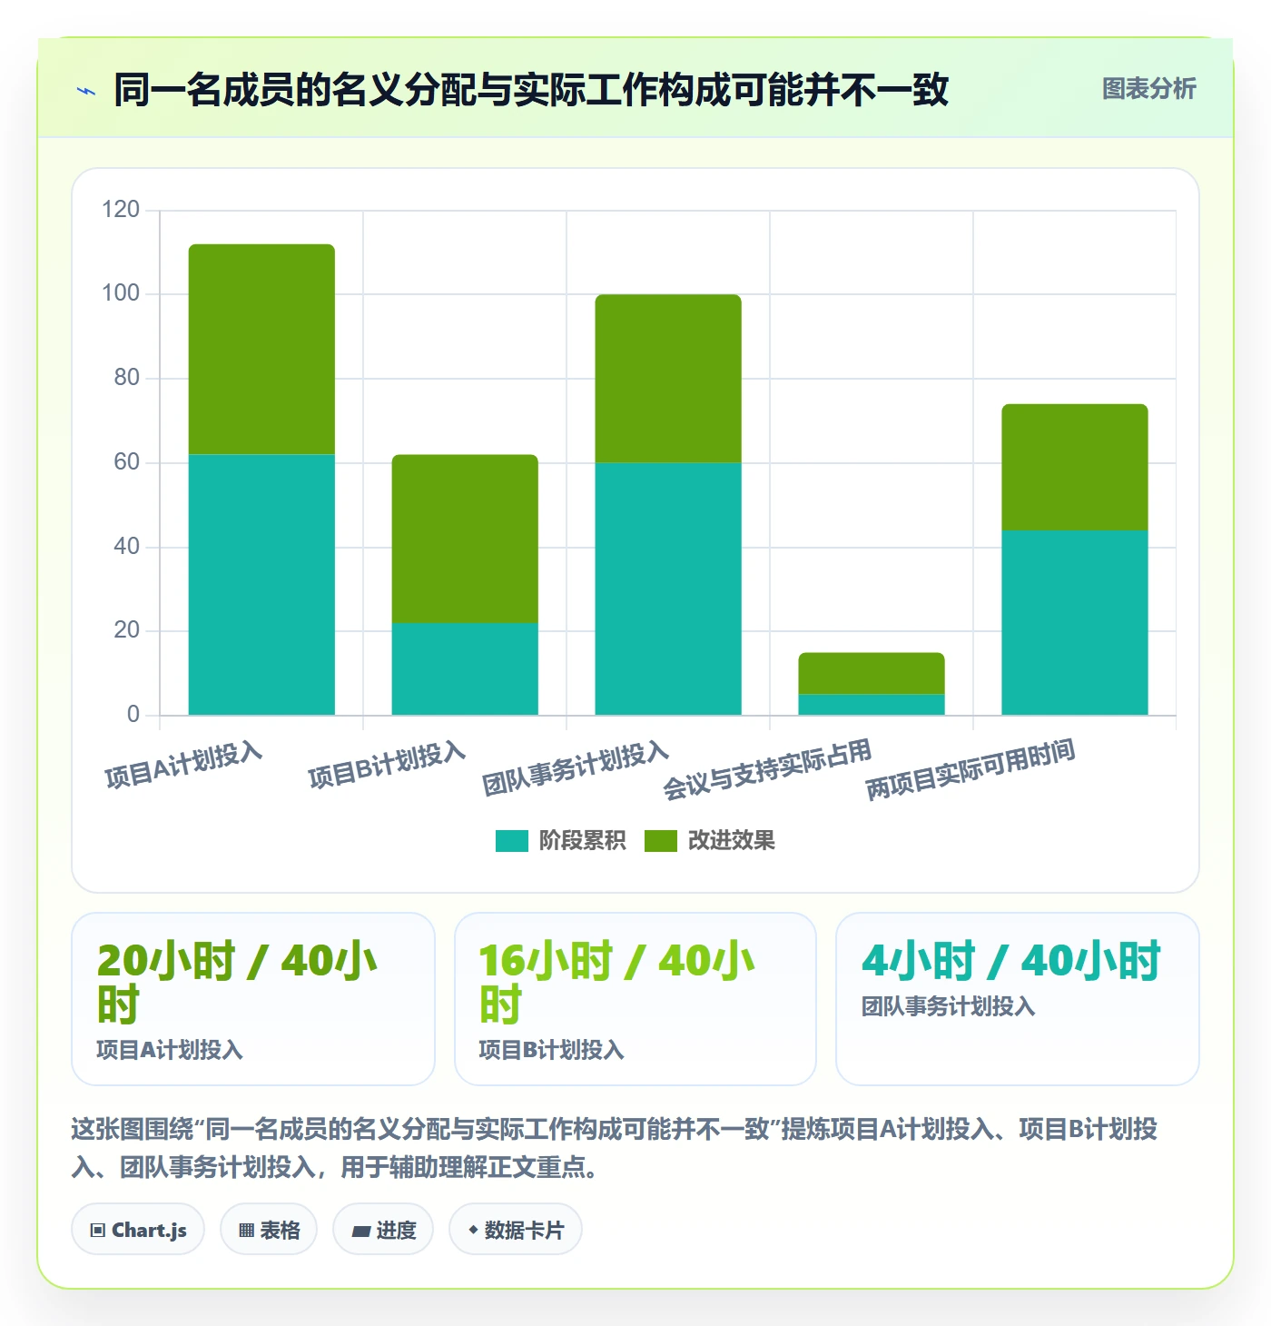Click the summary paragraph starting with 这张图围绕

coord(615,1148)
